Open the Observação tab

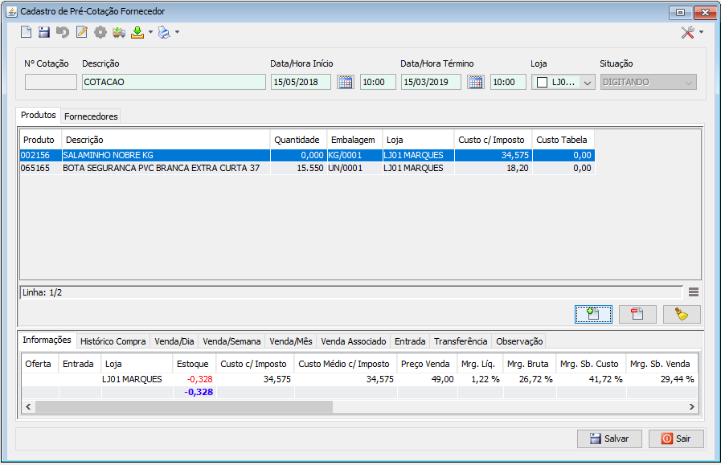519,341
